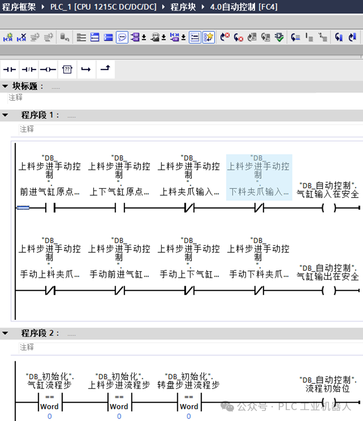
Task: Click the green checkmark compile check icon
Action: coord(279,37)
